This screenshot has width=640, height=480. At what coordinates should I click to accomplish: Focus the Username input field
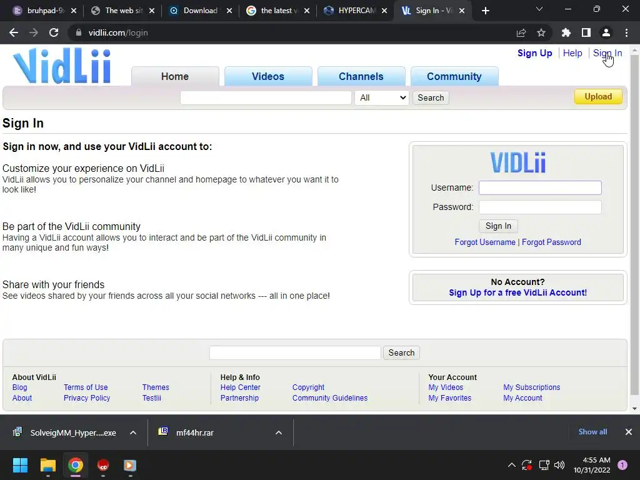pos(540,187)
